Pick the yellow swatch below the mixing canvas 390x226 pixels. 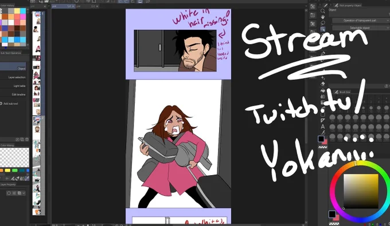pos(7,171)
